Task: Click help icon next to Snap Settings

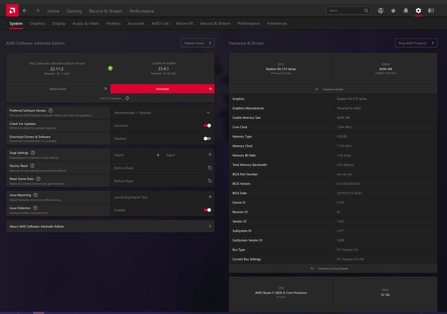Action: point(33,152)
